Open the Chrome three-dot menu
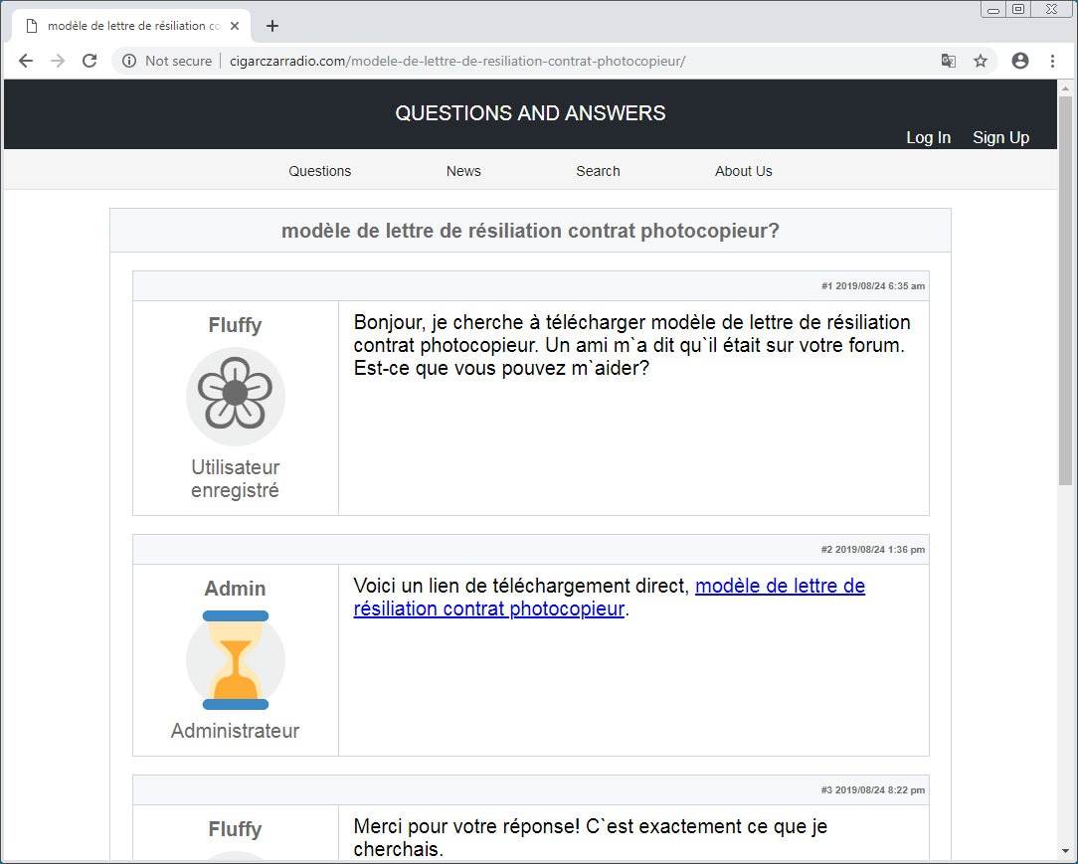The image size is (1078, 864). (x=1052, y=61)
